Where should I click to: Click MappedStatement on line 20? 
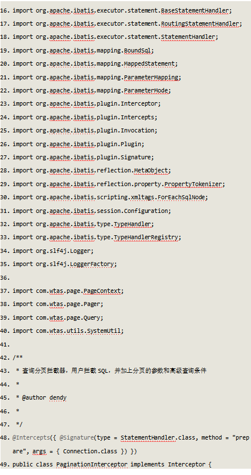pos(149,63)
